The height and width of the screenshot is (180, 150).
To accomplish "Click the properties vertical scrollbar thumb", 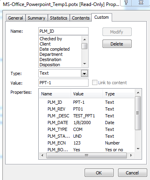I will pyautogui.click(x=138, y=113).
